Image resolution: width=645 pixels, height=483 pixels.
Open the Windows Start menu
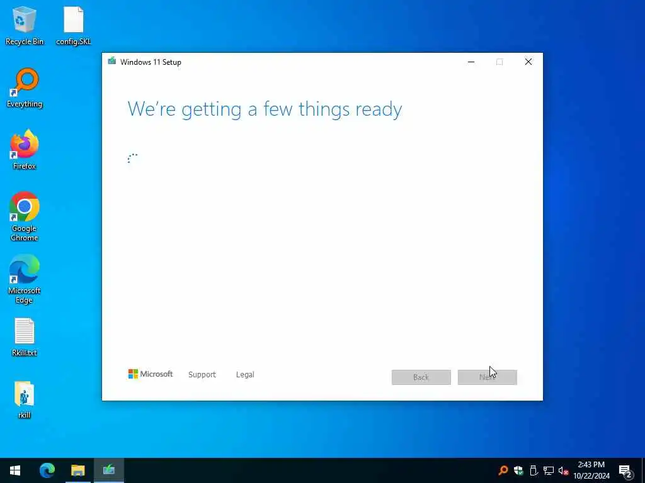coord(15,470)
